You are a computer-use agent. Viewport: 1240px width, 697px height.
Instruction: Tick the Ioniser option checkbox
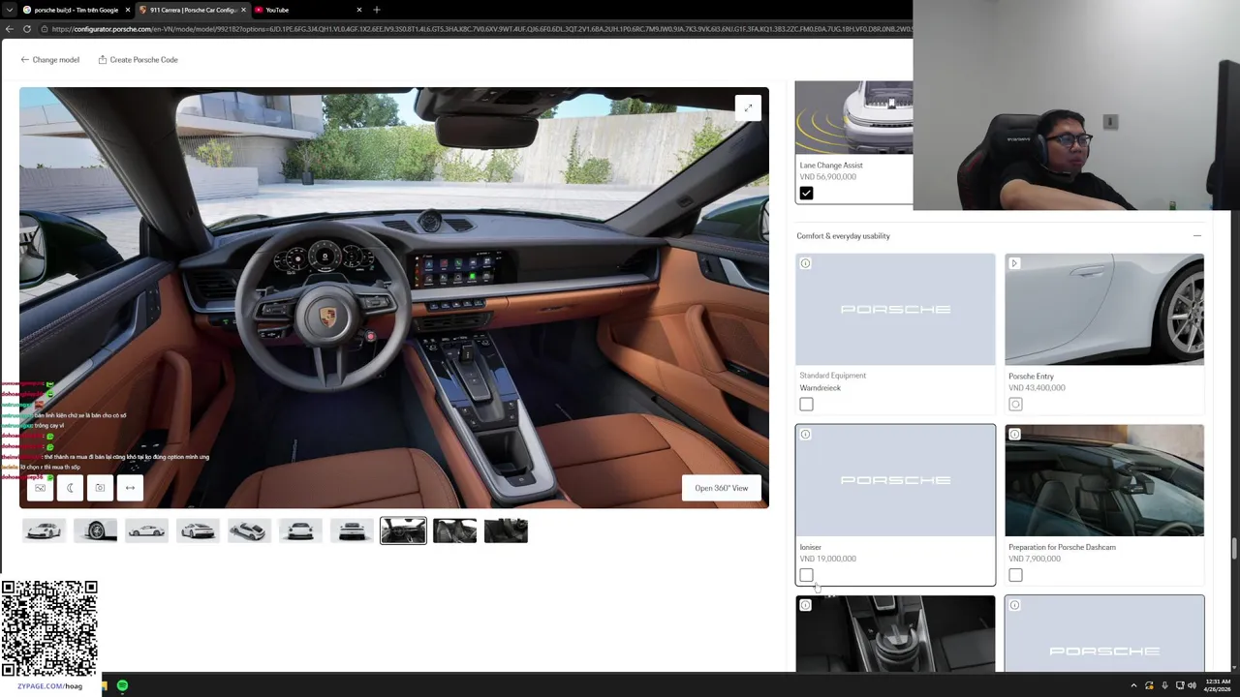[x=806, y=575]
